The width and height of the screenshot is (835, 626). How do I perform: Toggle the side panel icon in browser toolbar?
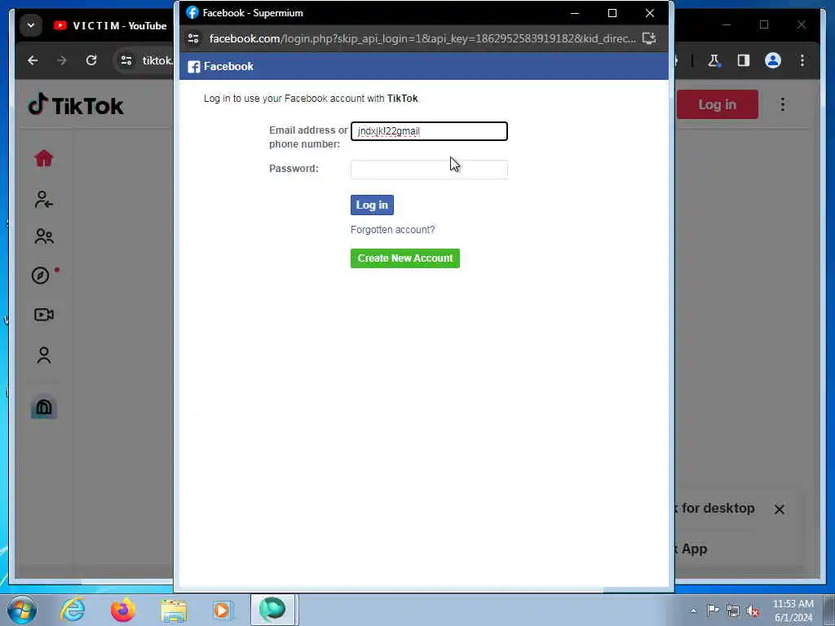pyautogui.click(x=744, y=60)
